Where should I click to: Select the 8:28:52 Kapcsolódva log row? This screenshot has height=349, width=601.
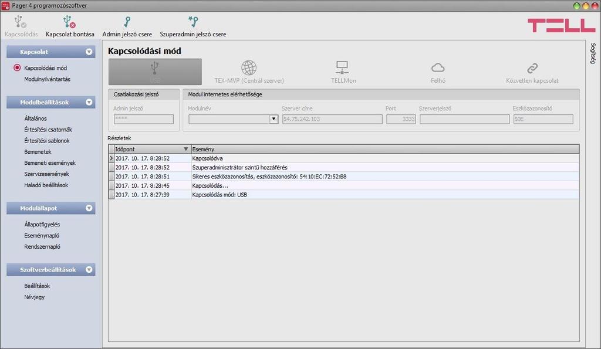pos(344,158)
